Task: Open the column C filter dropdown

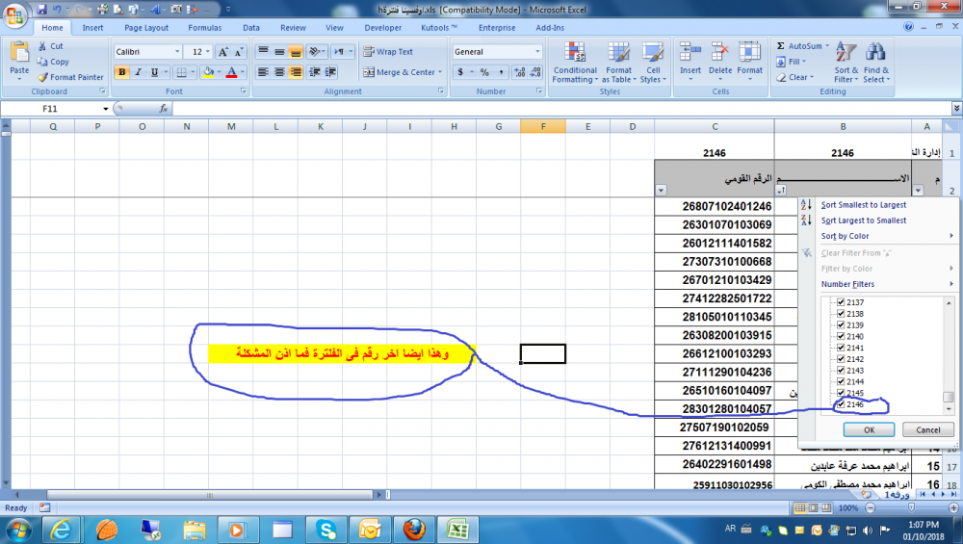Action: (x=661, y=191)
